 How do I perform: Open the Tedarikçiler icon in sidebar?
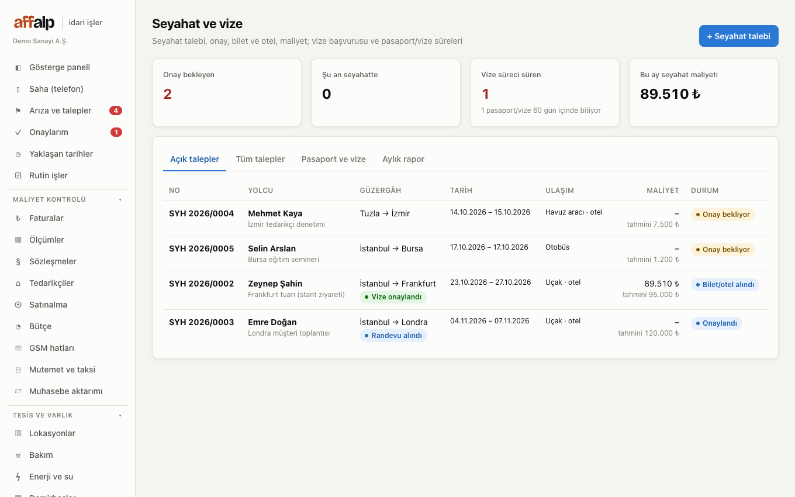(x=18, y=283)
